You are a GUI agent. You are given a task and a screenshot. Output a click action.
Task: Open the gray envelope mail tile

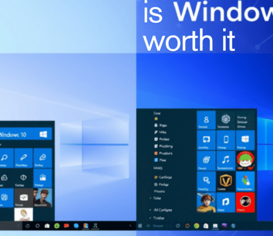(24, 198)
